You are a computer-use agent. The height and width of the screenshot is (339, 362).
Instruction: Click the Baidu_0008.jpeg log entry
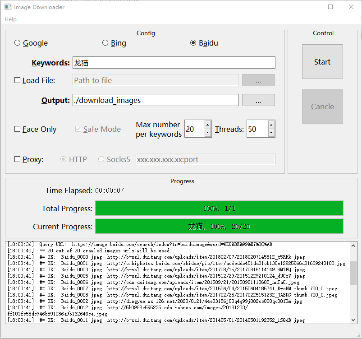click(x=173, y=295)
